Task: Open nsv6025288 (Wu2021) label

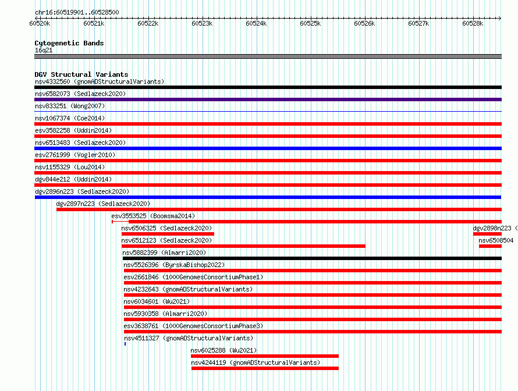Action: [x=223, y=350]
